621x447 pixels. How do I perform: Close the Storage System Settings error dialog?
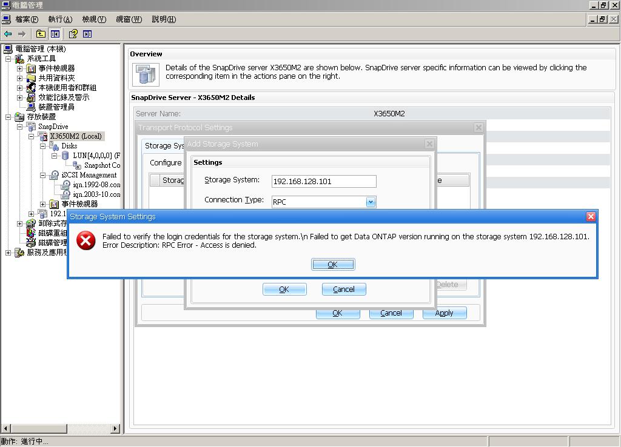pos(591,216)
